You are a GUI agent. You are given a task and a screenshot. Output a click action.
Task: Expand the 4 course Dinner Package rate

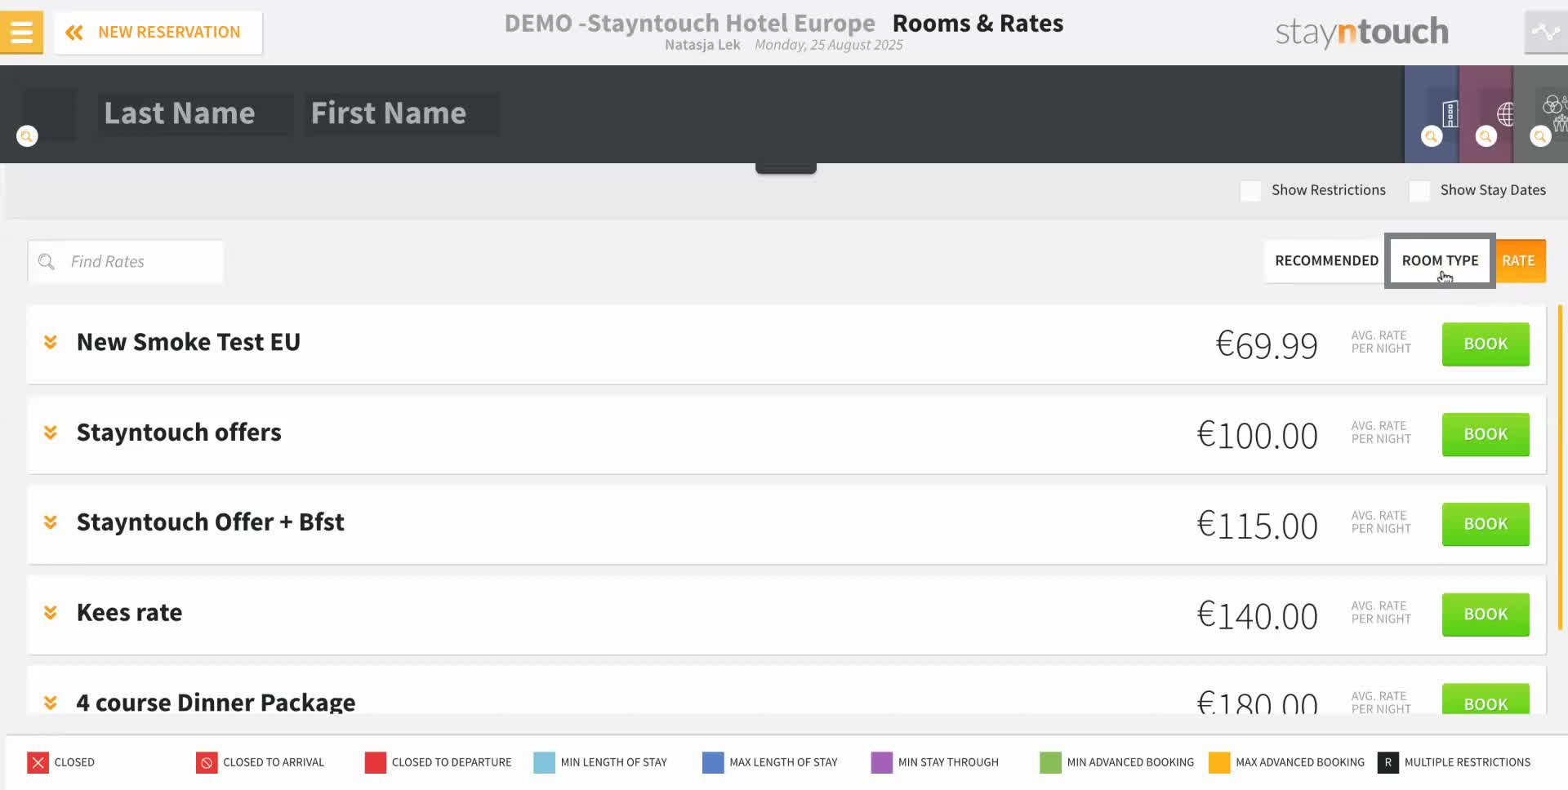(51, 703)
